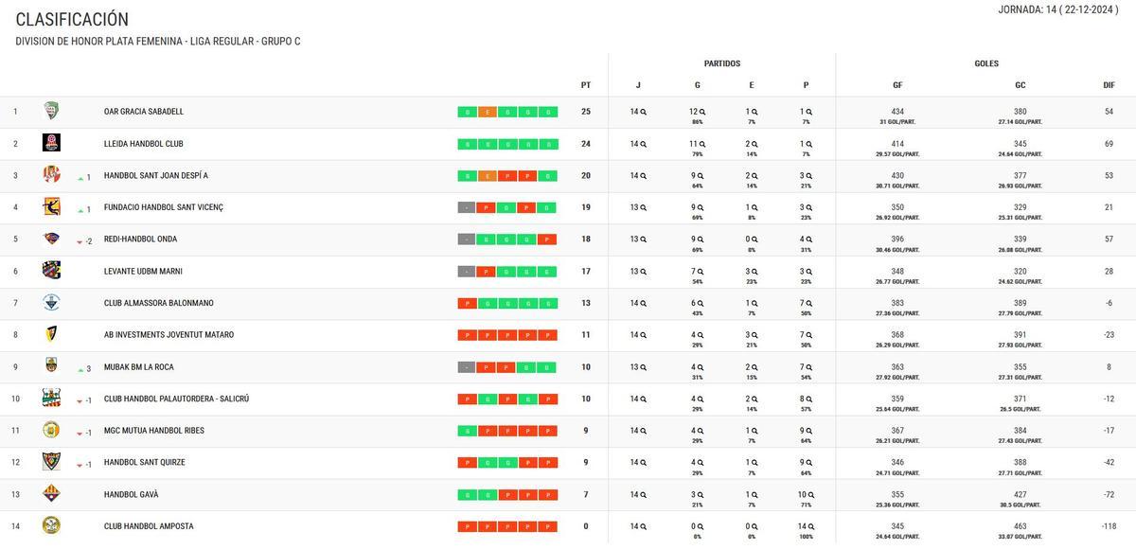The height and width of the screenshot is (550, 1136).
Task: Click the OAR Gracia Sabadell team crest
Action: click(51, 112)
